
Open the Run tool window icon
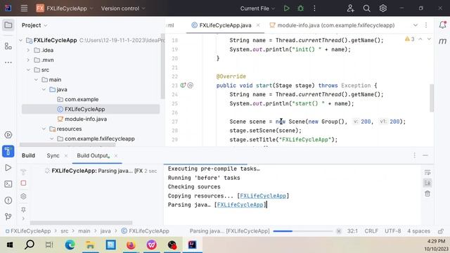[x=8, y=167]
